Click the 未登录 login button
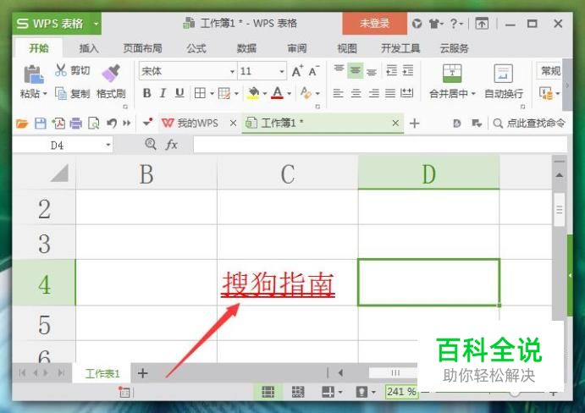The image size is (585, 413). coord(374,24)
